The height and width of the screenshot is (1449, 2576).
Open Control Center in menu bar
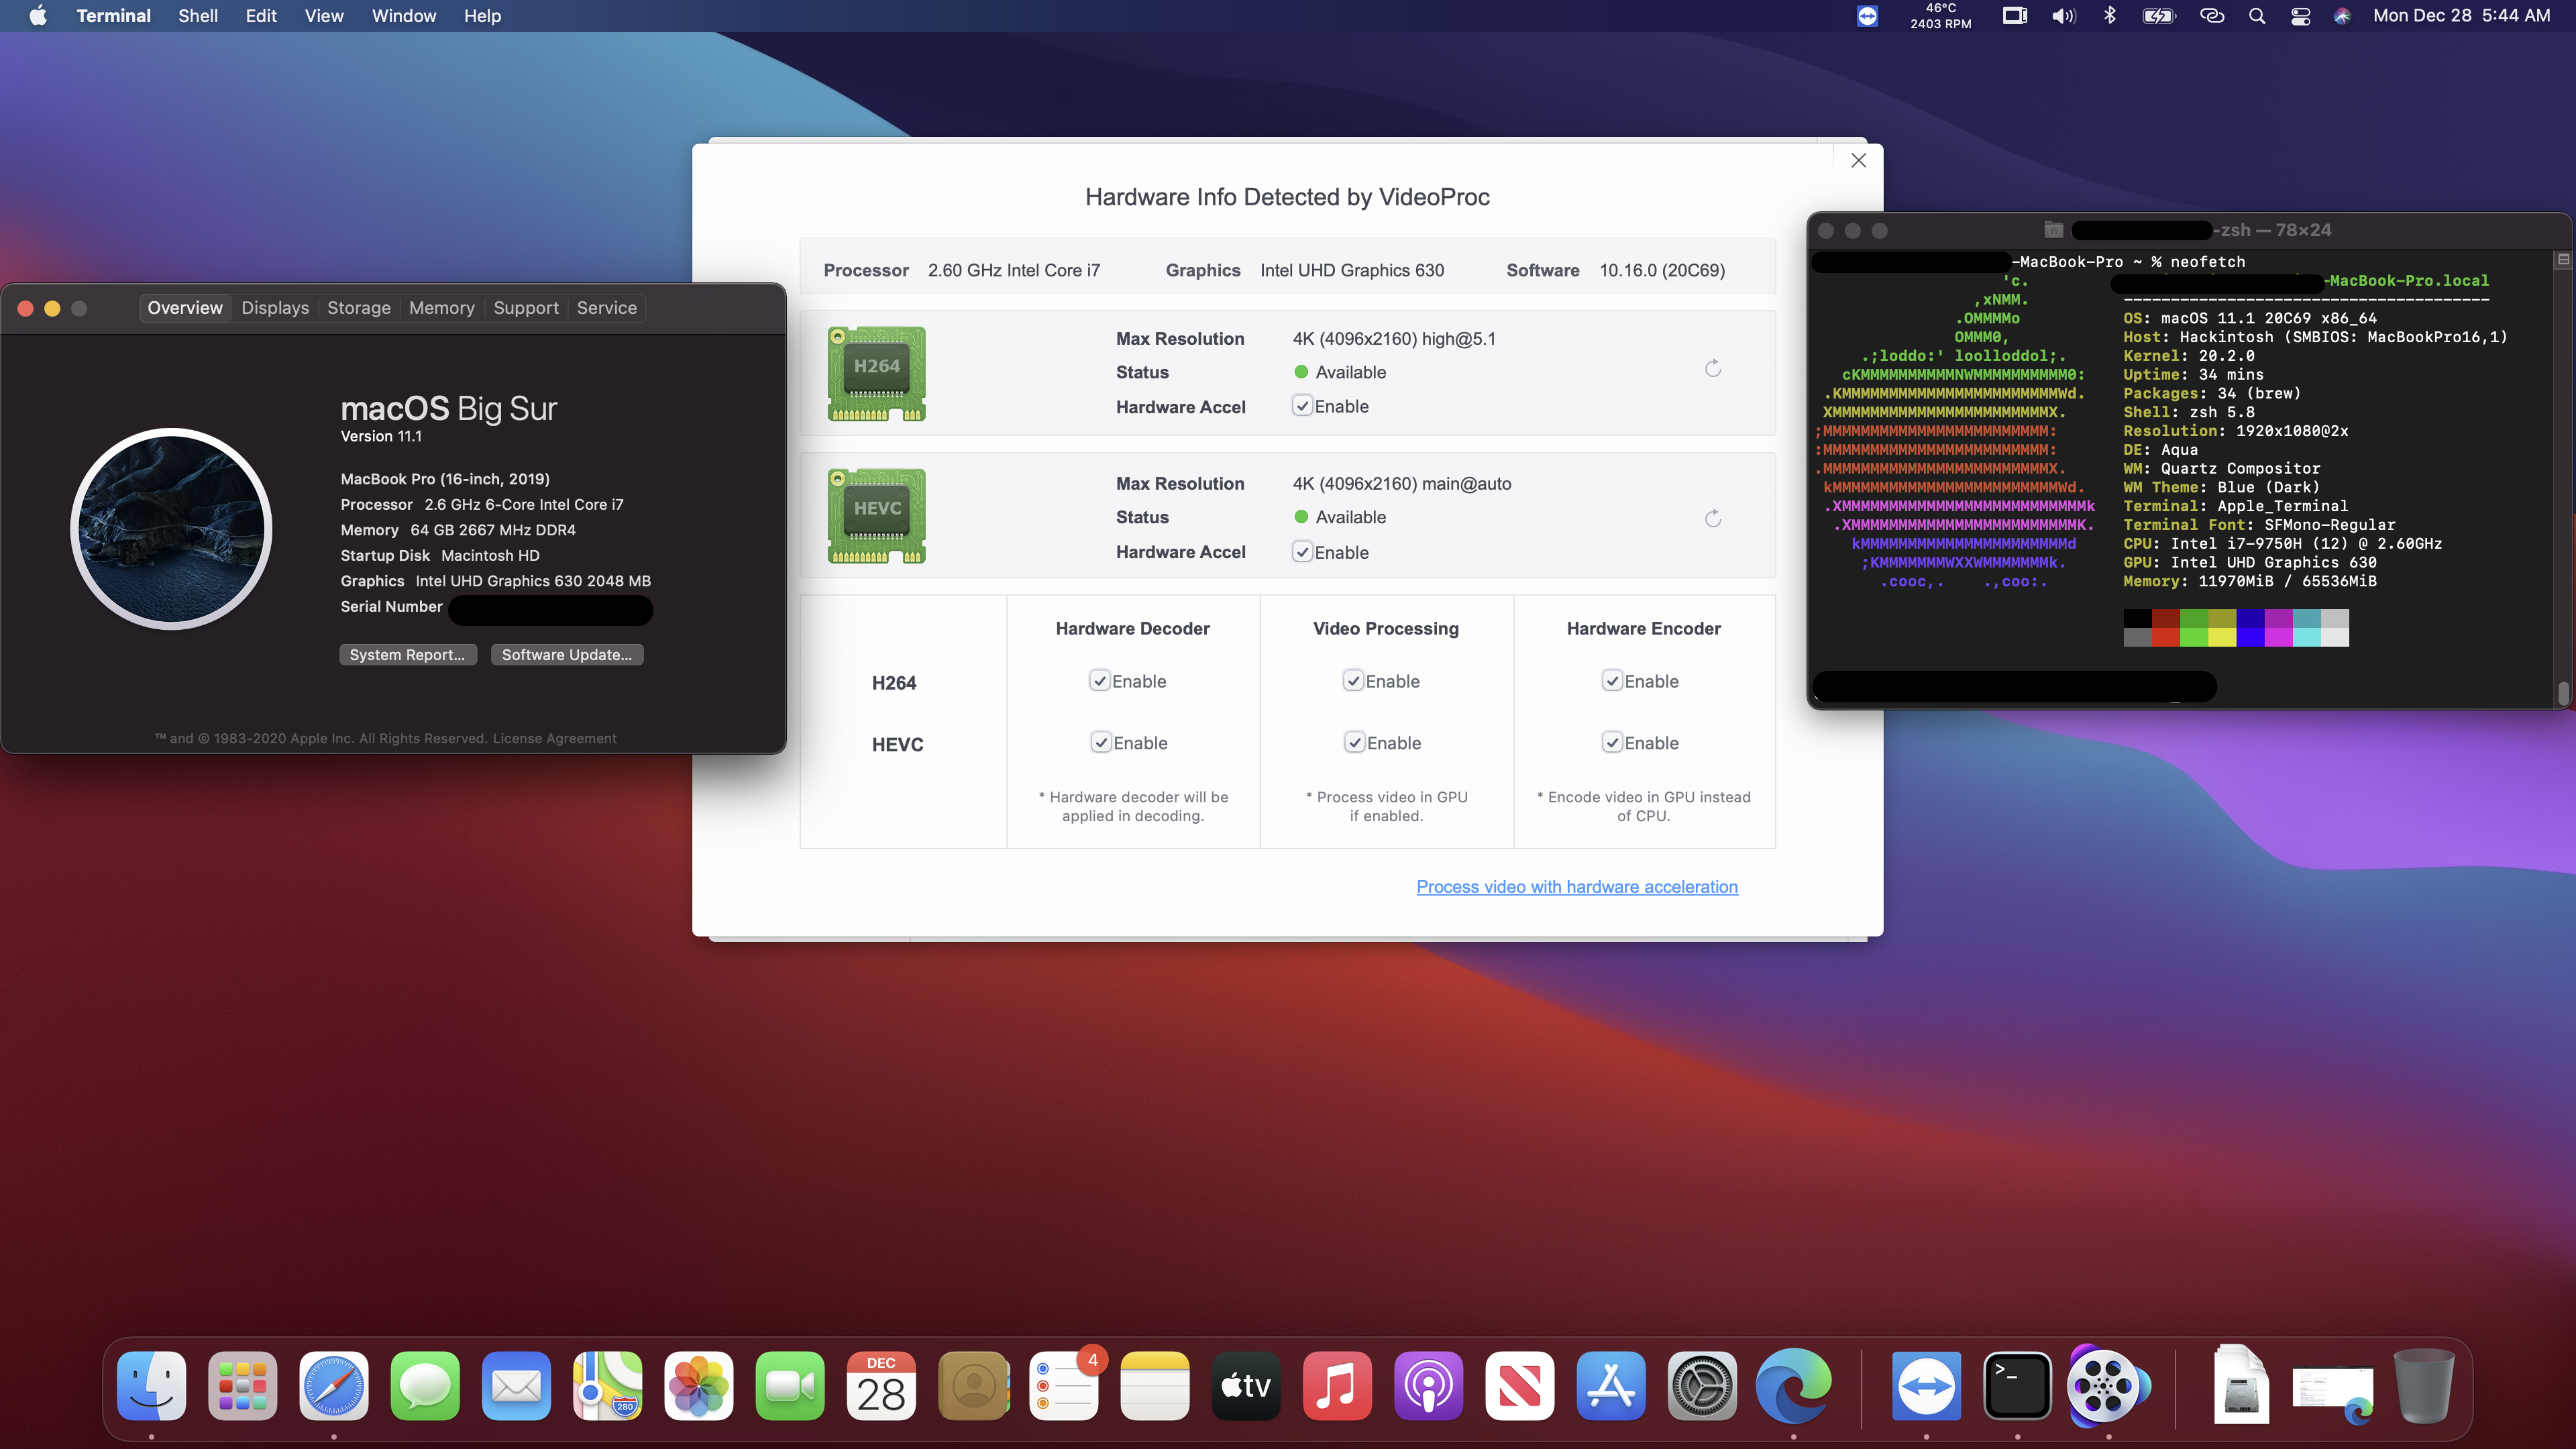(2301, 16)
